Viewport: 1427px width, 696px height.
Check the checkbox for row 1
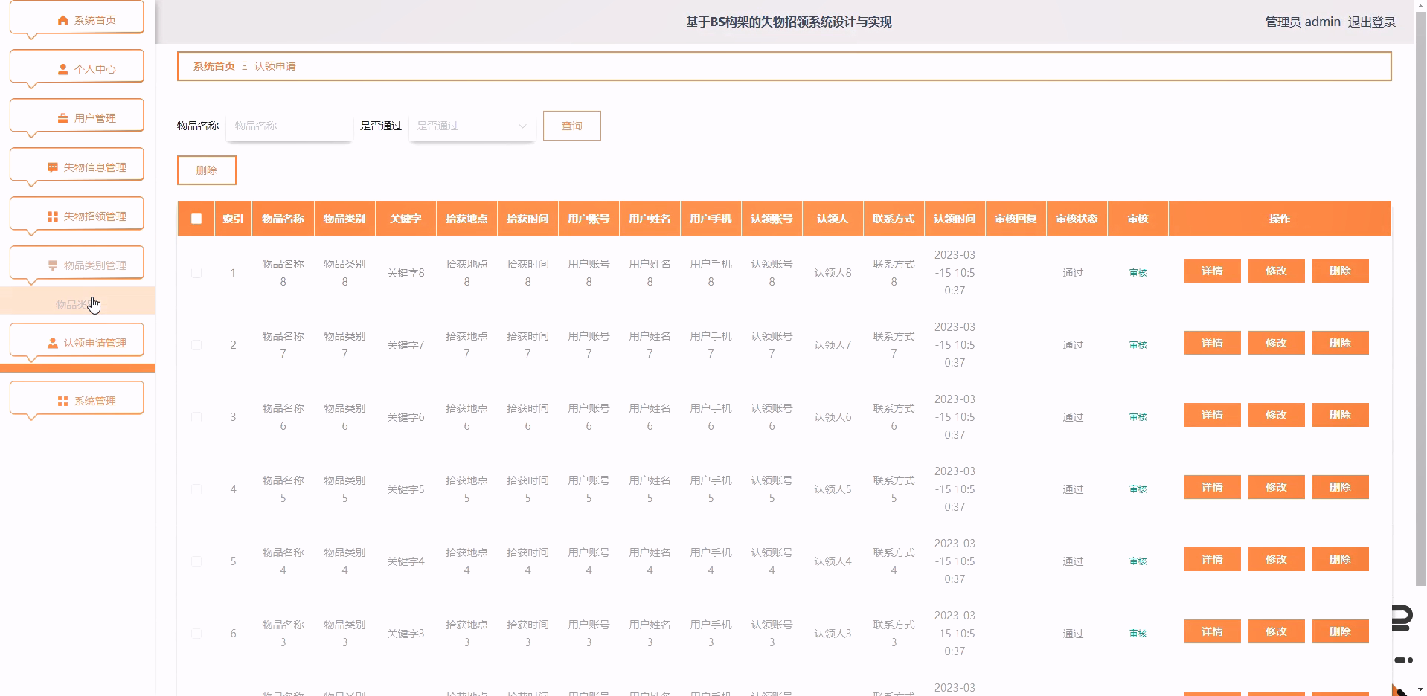click(x=196, y=273)
